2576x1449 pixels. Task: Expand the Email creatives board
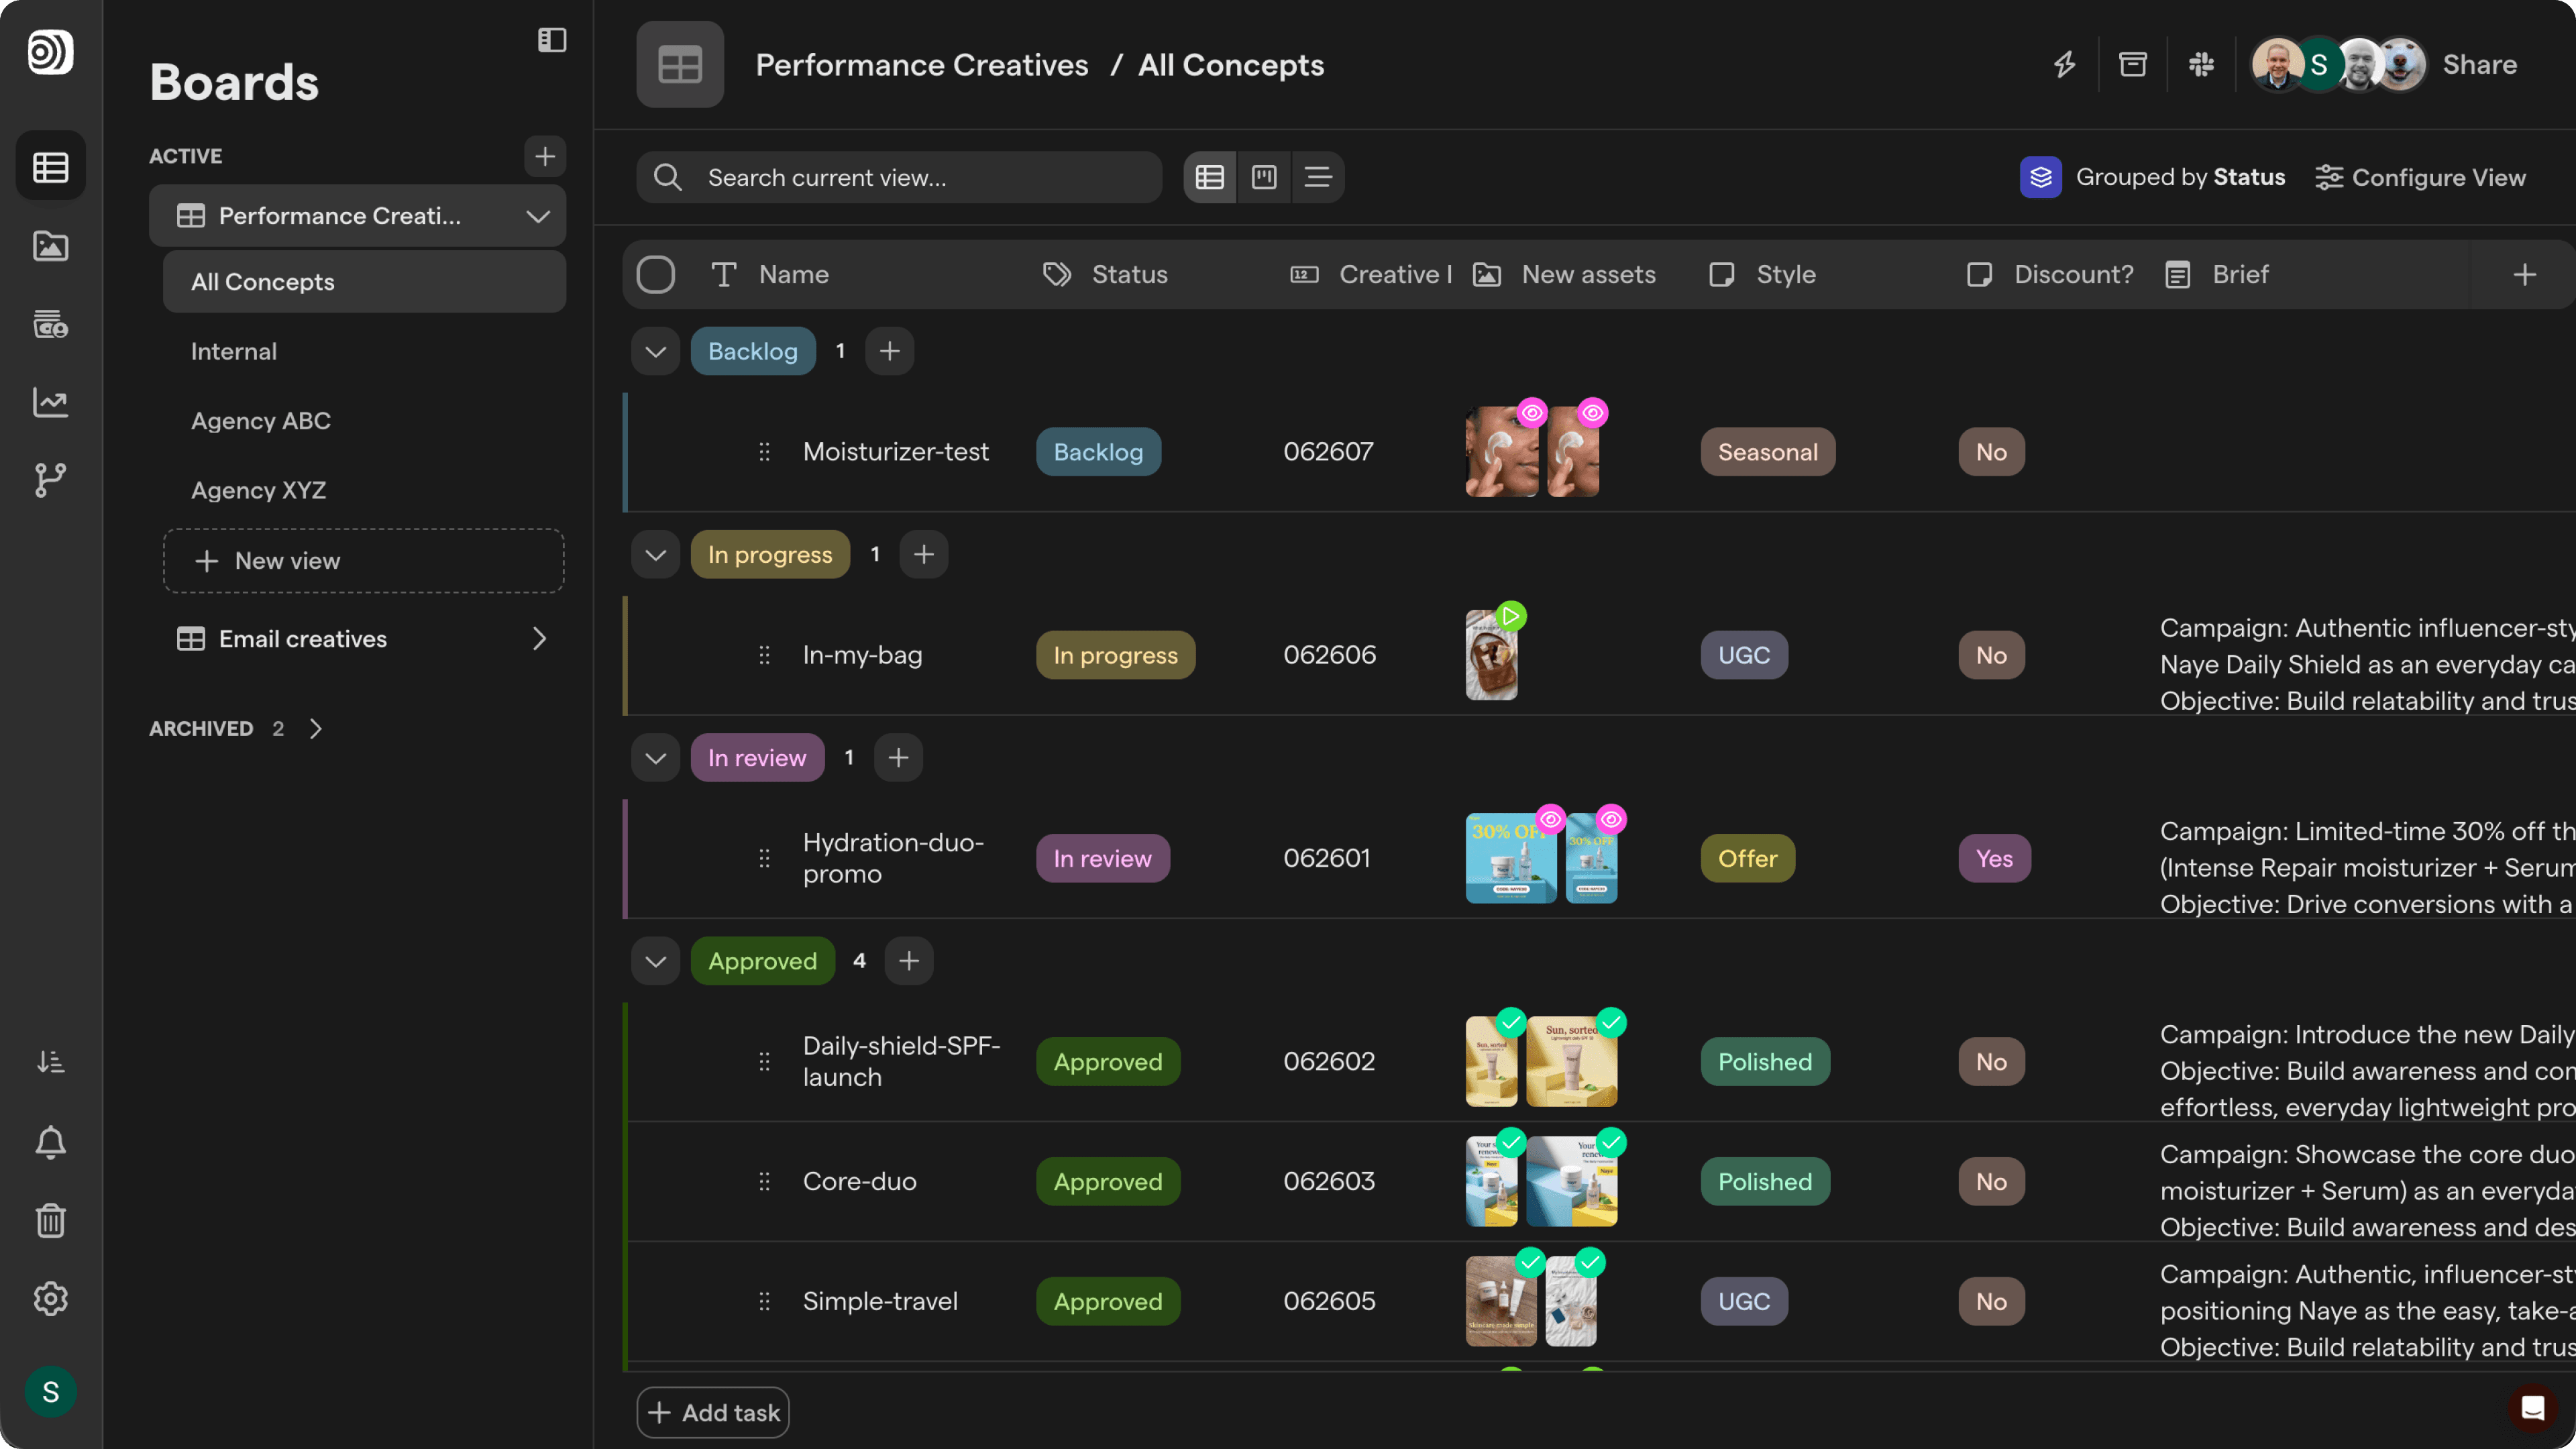point(539,638)
